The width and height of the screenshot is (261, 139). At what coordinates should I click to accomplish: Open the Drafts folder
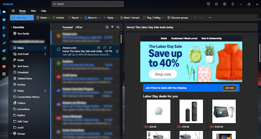pyautogui.click(x=28, y=60)
